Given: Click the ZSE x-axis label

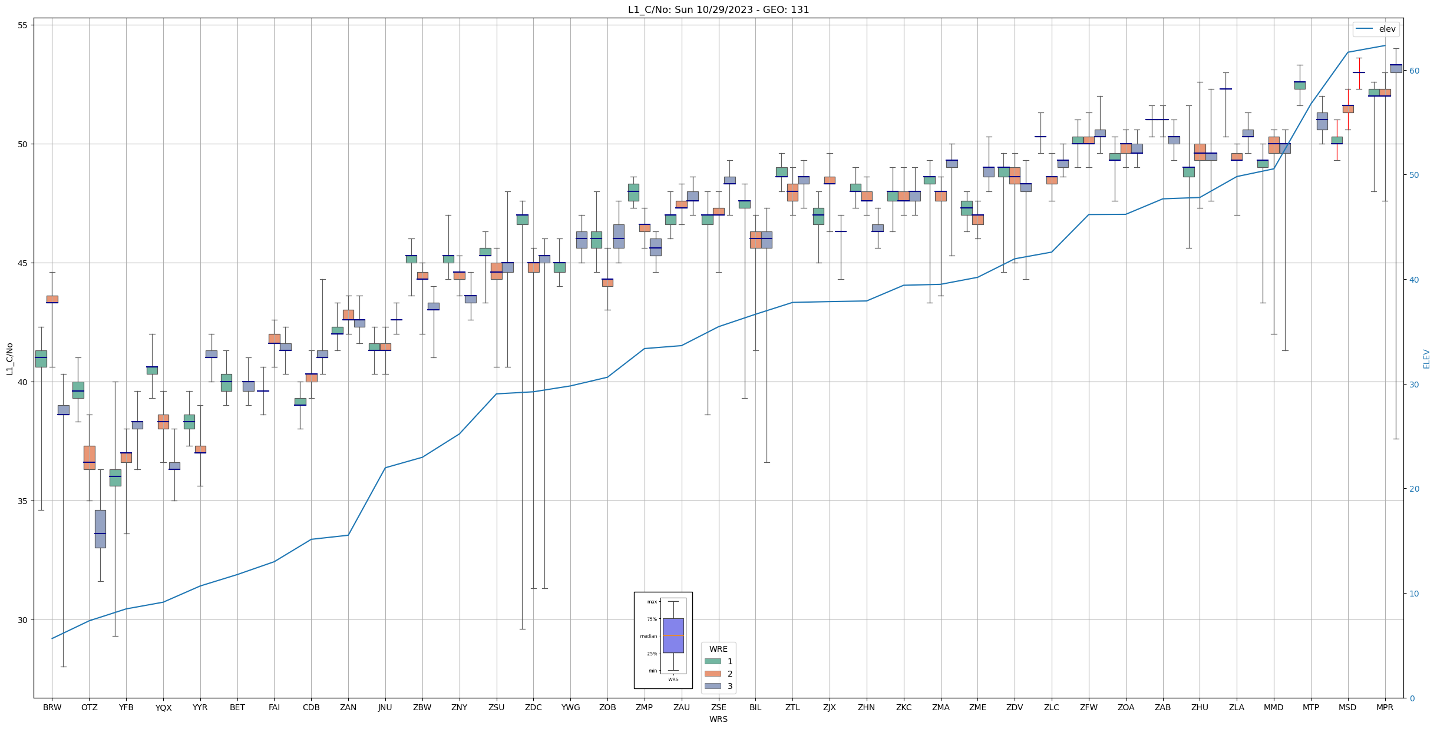Looking at the screenshot, I should (719, 707).
